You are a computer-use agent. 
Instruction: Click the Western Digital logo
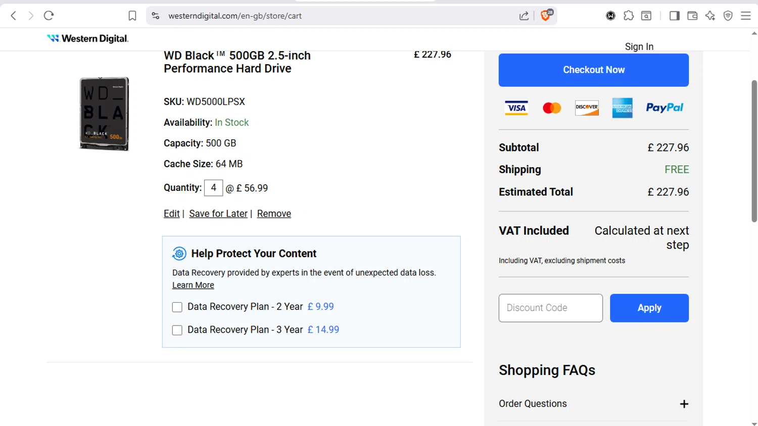pos(87,38)
